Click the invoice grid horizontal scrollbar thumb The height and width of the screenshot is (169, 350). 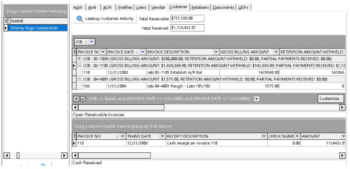click(121, 107)
